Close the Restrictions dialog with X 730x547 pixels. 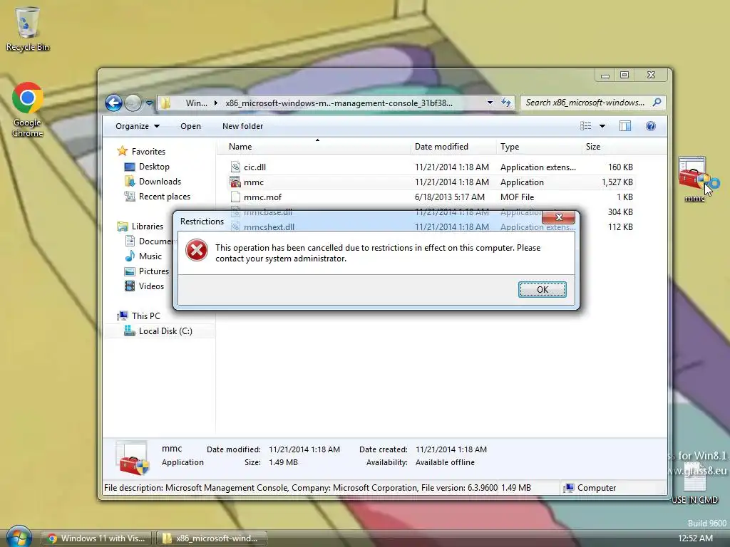(x=559, y=217)
